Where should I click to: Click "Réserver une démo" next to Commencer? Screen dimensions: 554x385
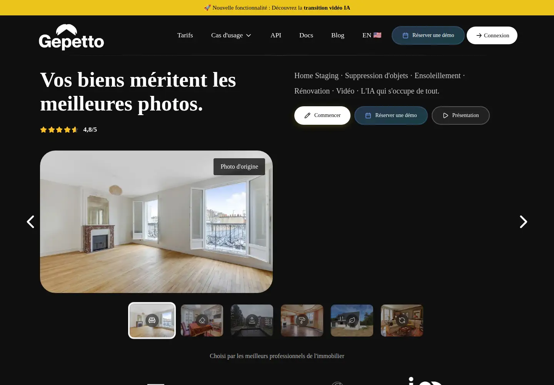coord(391,115)
